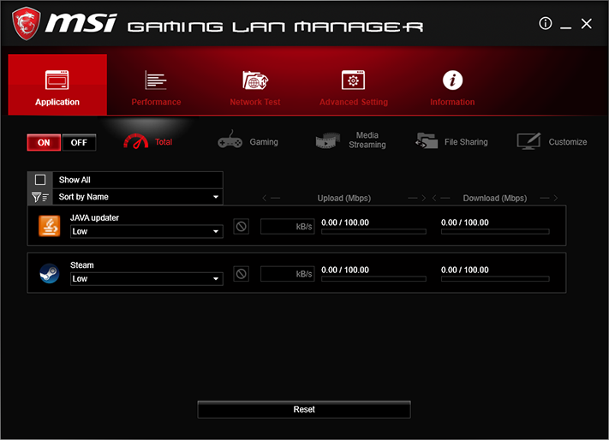
Task: Click Steam upload value 0.00 / 100.00
Action: [x=345, y=270]
